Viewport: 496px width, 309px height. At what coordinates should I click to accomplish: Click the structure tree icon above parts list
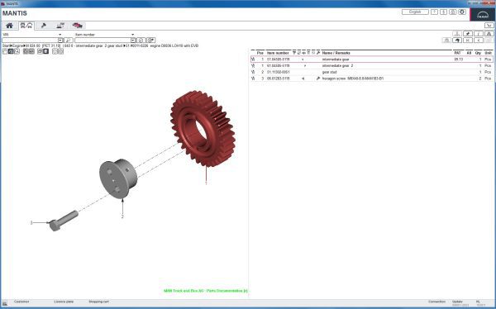pyautogui.click(x=457, y=34)
